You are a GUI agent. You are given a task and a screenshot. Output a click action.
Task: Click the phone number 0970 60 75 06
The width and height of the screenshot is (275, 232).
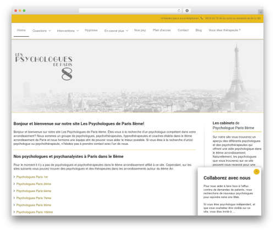click(x=213, y=18)
